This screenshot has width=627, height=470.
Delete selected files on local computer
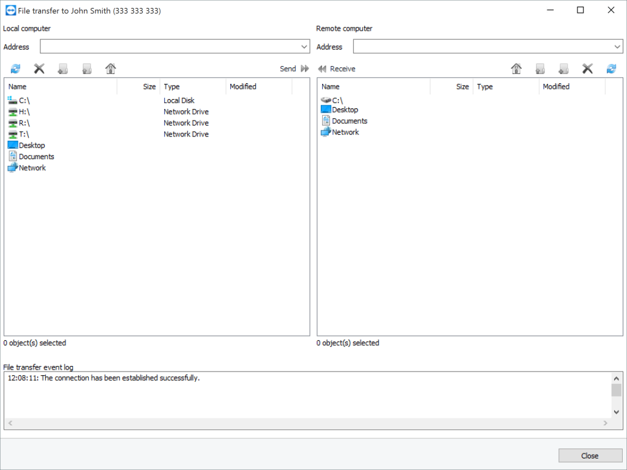pos(39,69)
